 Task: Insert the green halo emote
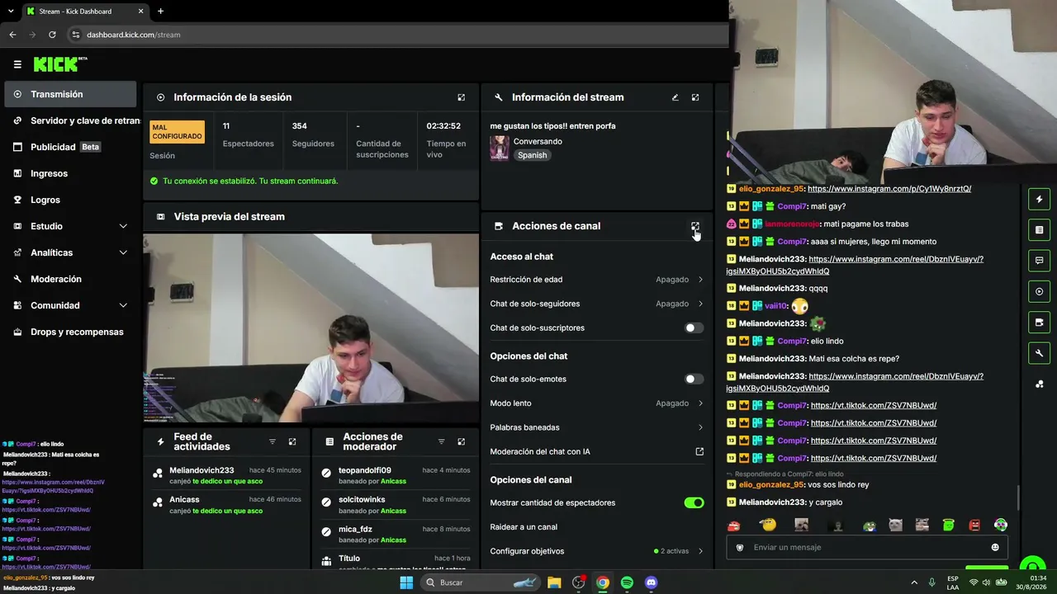tap(948, 525)
